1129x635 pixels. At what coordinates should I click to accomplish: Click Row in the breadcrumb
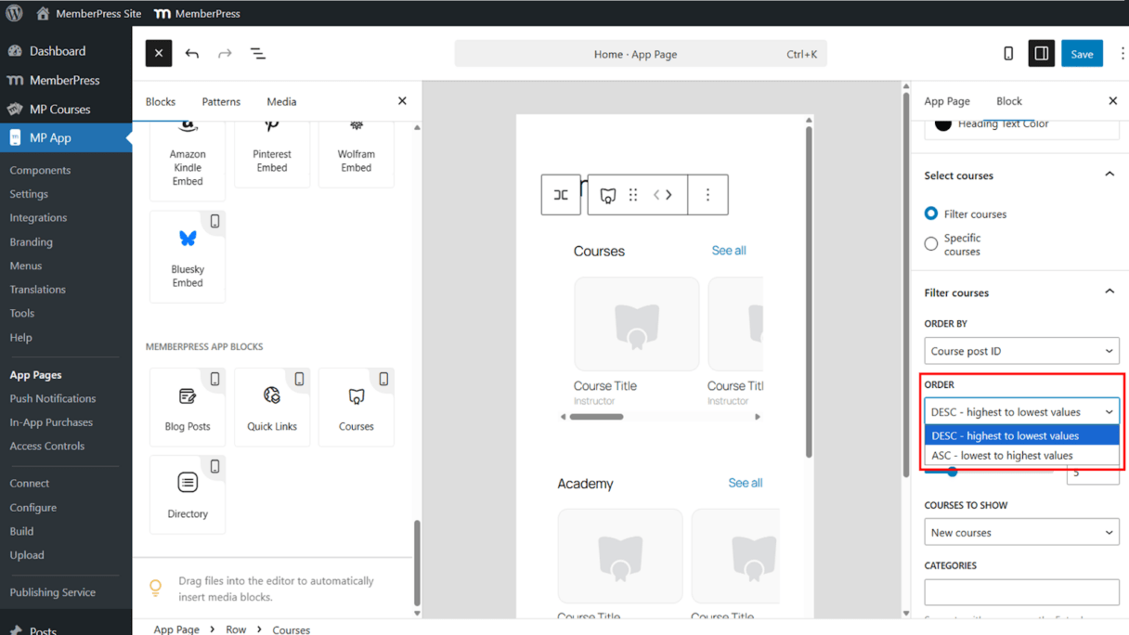236,629
